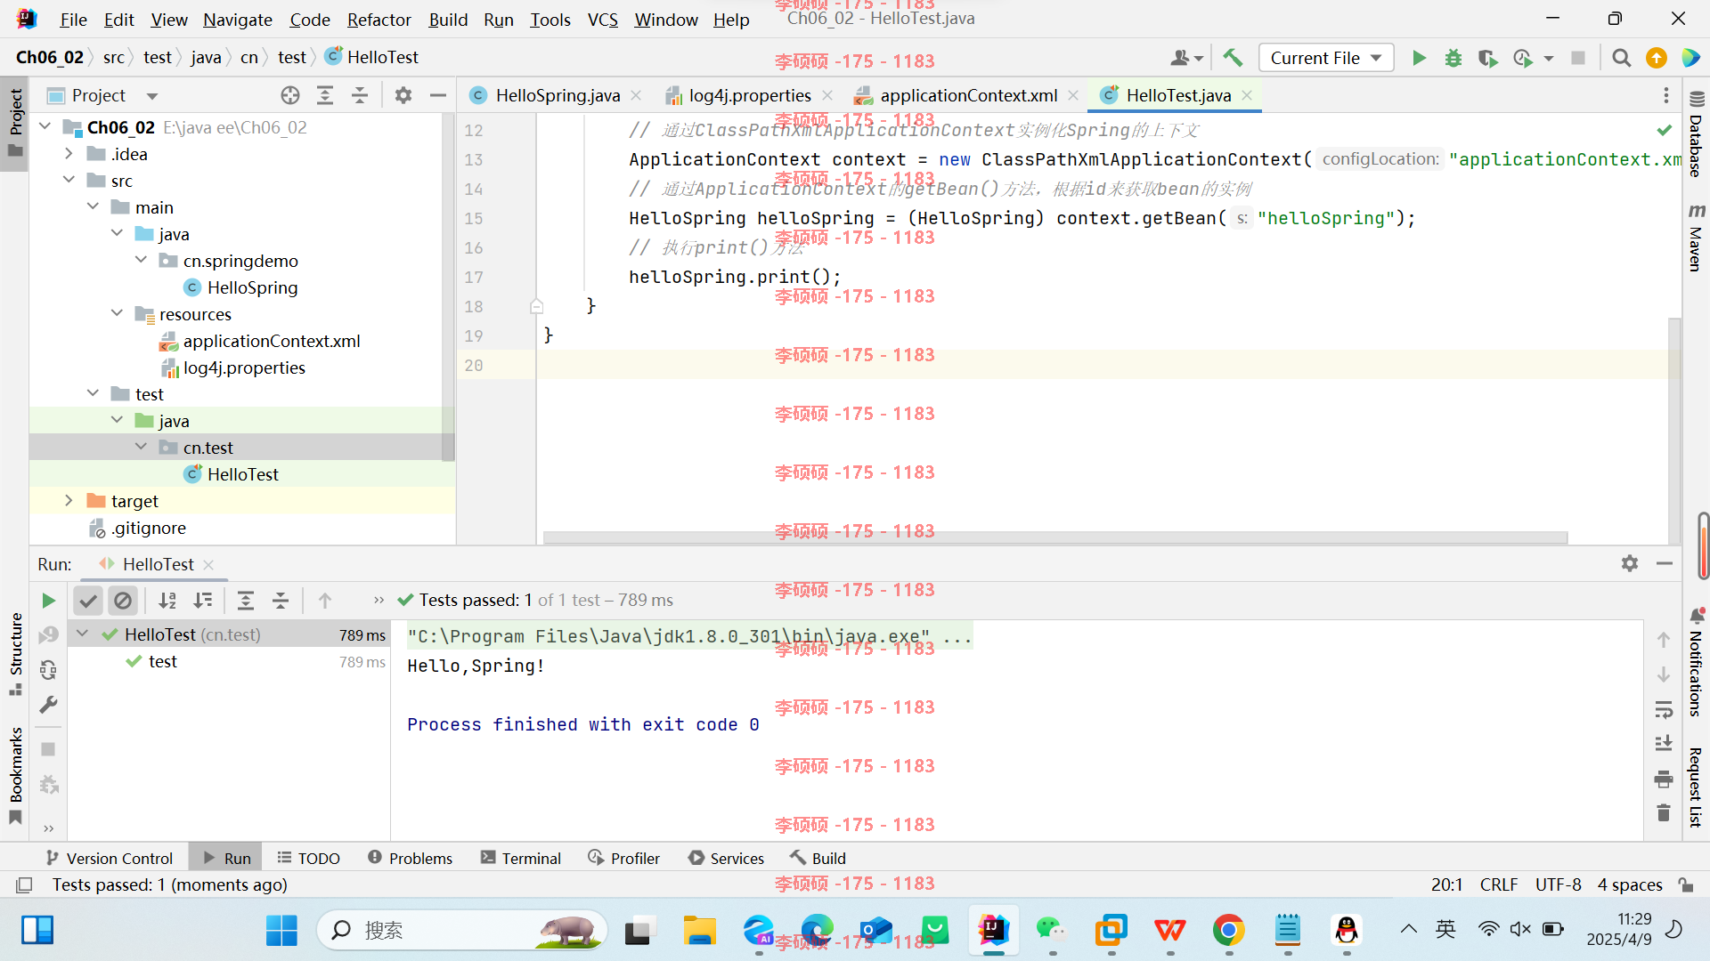Switch to log4j.properties tab

749,95
